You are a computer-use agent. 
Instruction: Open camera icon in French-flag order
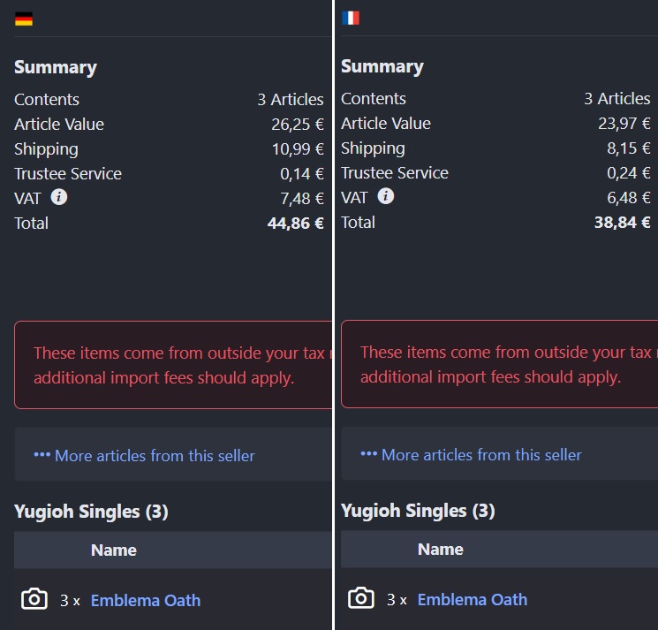pyautogui.click(x=360, y=598)
